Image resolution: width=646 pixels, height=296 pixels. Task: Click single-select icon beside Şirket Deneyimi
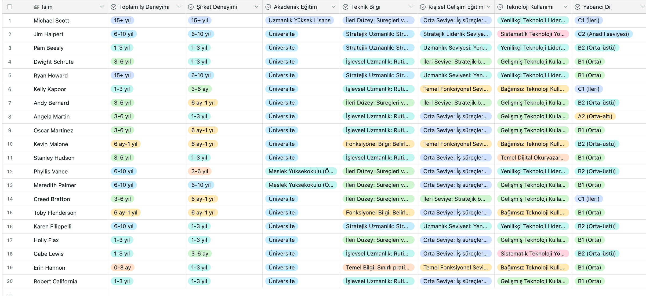pos(191,7)
